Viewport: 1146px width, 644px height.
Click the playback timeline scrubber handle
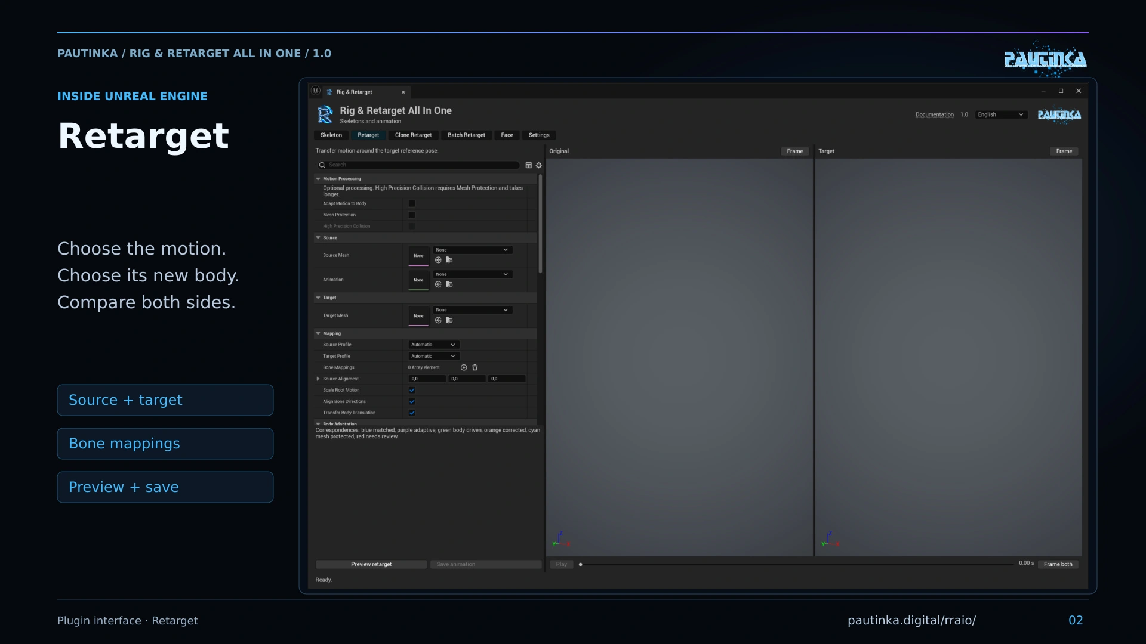click(x=580, y=564)
